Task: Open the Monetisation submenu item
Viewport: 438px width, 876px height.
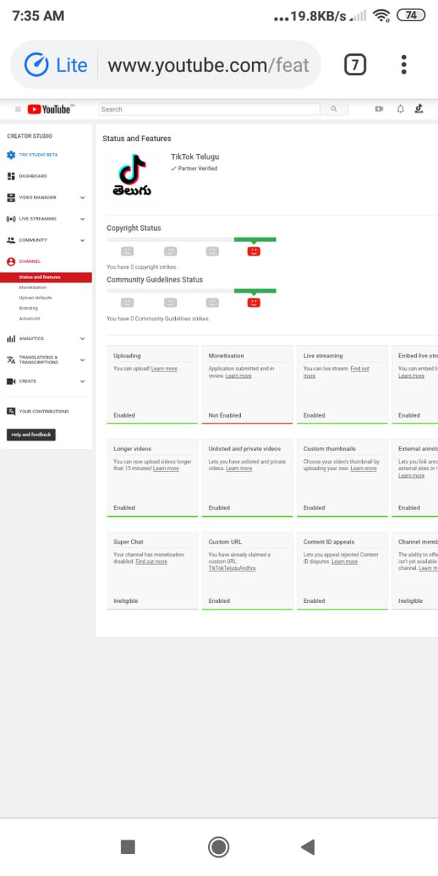Action: [33, 288]
